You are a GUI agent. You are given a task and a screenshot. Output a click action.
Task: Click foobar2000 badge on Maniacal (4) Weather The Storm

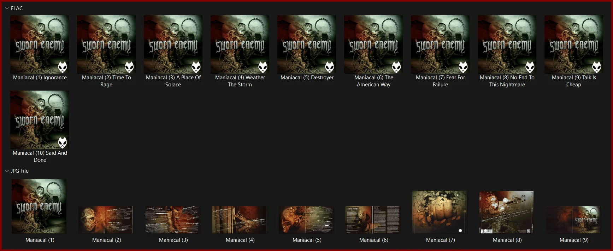[x=263, y=67]
